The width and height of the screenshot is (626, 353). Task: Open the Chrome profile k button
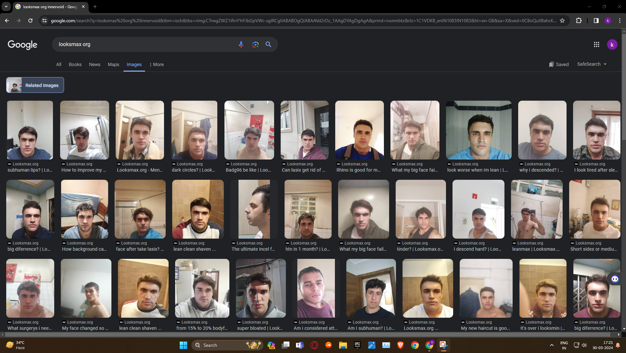click(608, 21)
